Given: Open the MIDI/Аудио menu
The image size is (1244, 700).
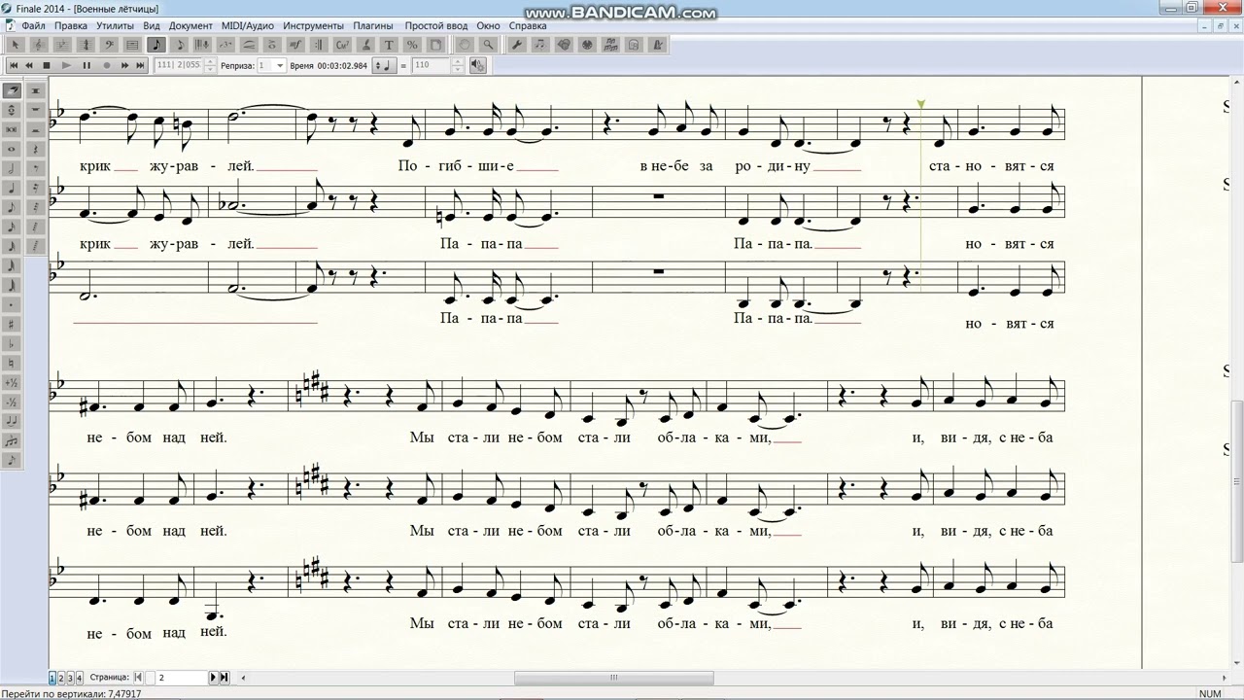Looking at the screenshot, I should click(x=248, y=25).
